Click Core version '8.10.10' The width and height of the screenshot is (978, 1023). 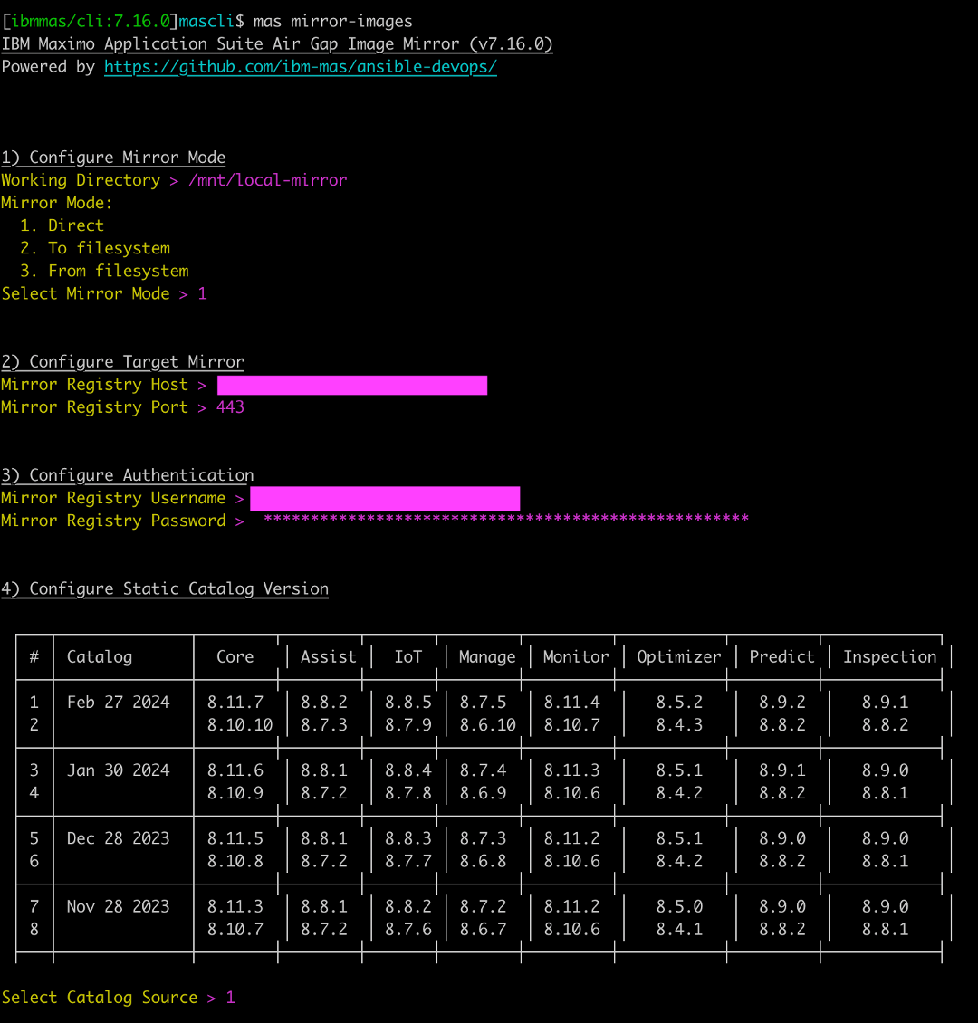click(240, 725)
